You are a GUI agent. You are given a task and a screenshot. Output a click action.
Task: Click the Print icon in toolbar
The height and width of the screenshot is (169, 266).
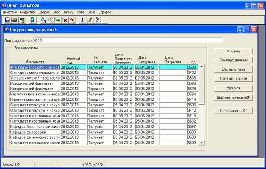(15, 20)
